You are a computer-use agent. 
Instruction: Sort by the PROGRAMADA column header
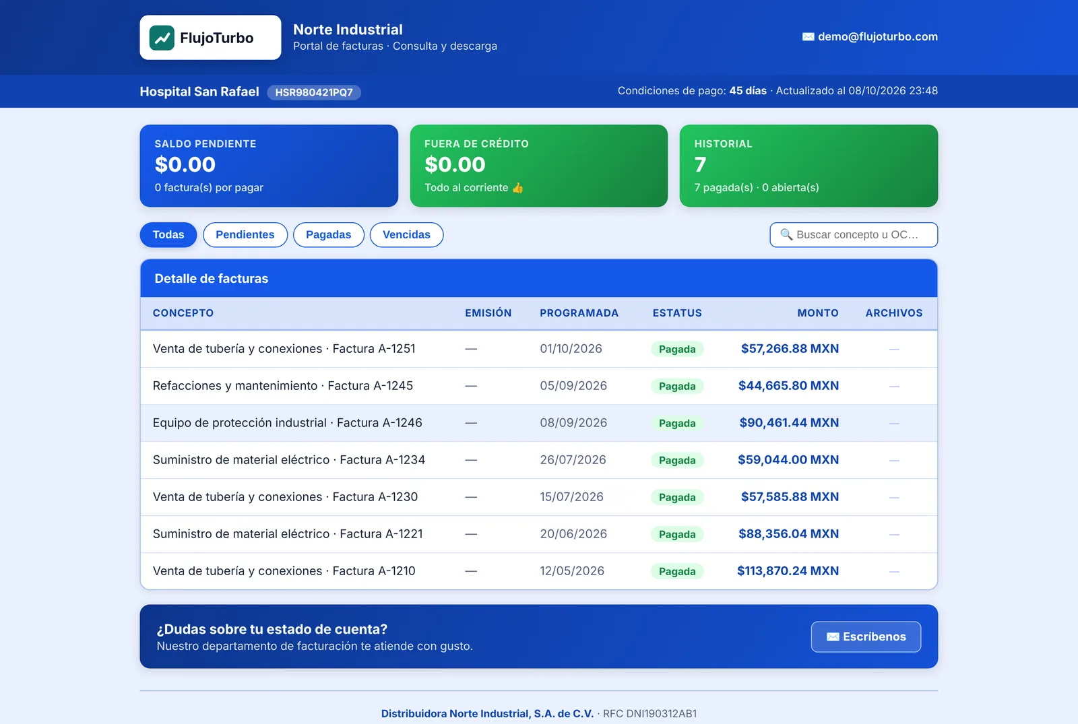click(x=579, y=313)
